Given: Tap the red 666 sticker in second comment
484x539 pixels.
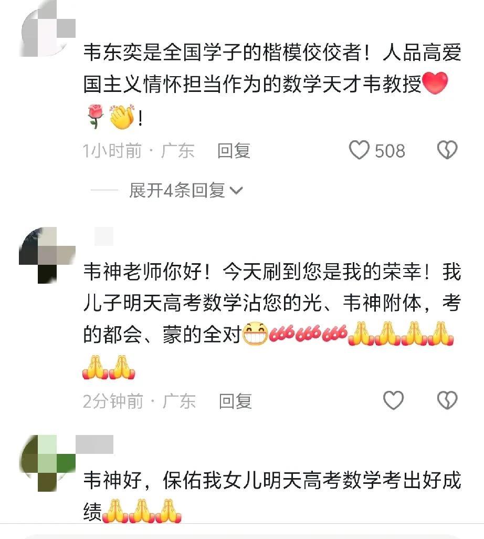Looking at the screenshot, I should click(x=308, y=333).
